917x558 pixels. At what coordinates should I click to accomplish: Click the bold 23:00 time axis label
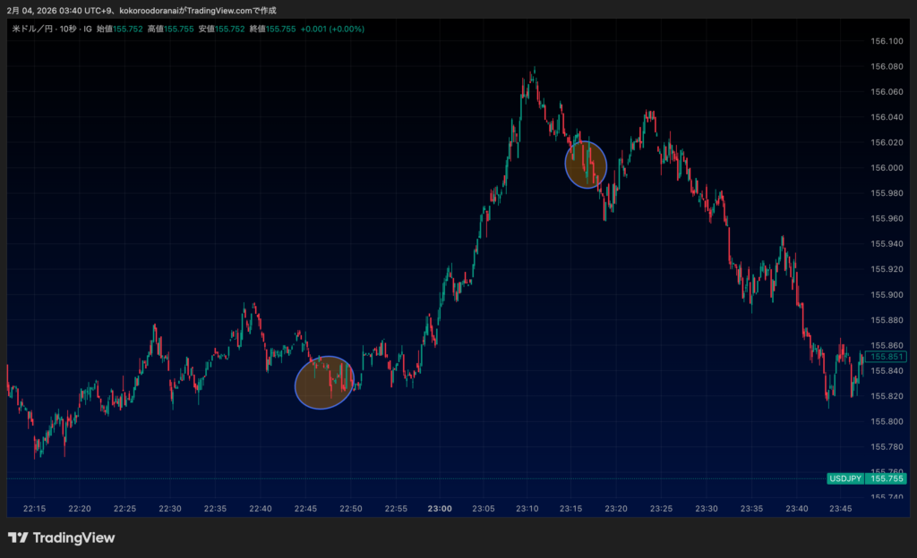pyautogui.click(x=440, y=509)
